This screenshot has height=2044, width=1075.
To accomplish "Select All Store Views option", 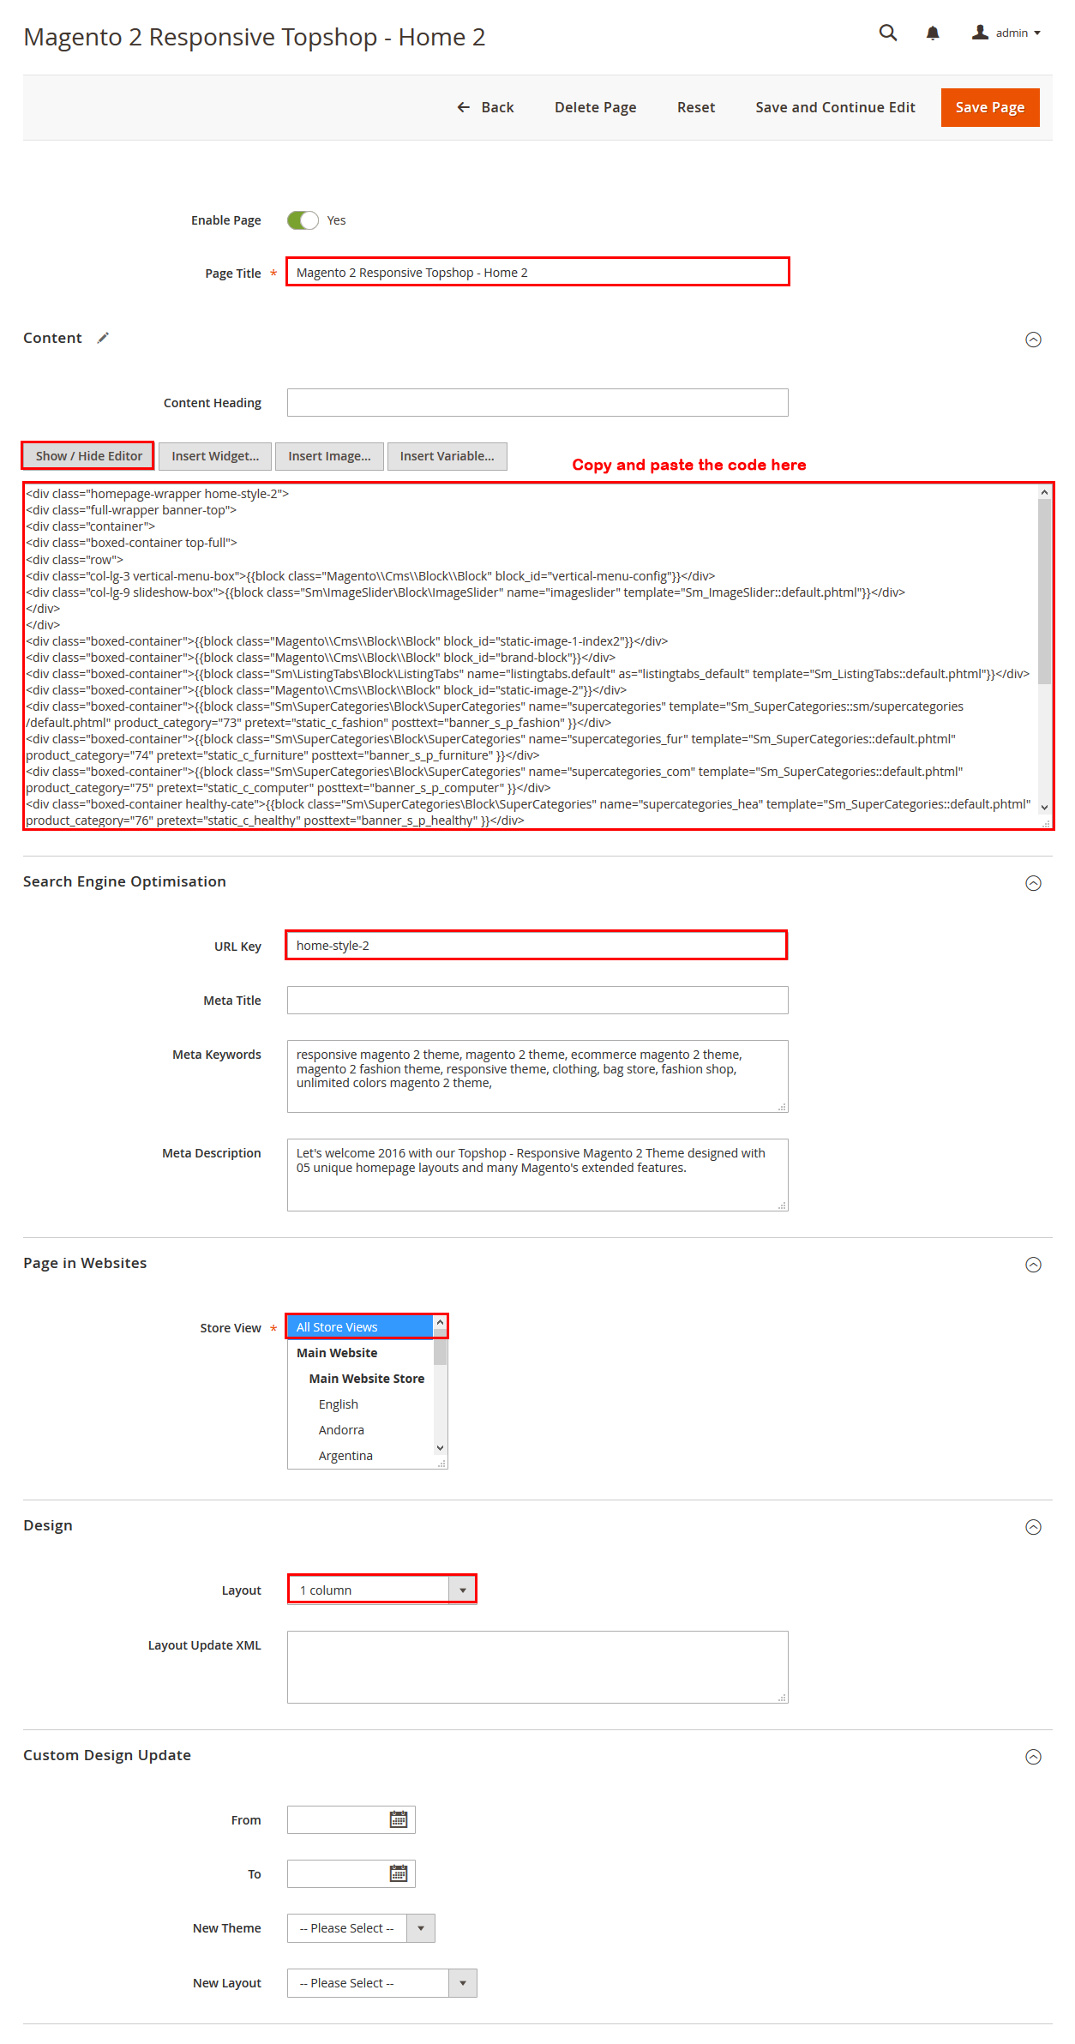I will coord(360,1327).
